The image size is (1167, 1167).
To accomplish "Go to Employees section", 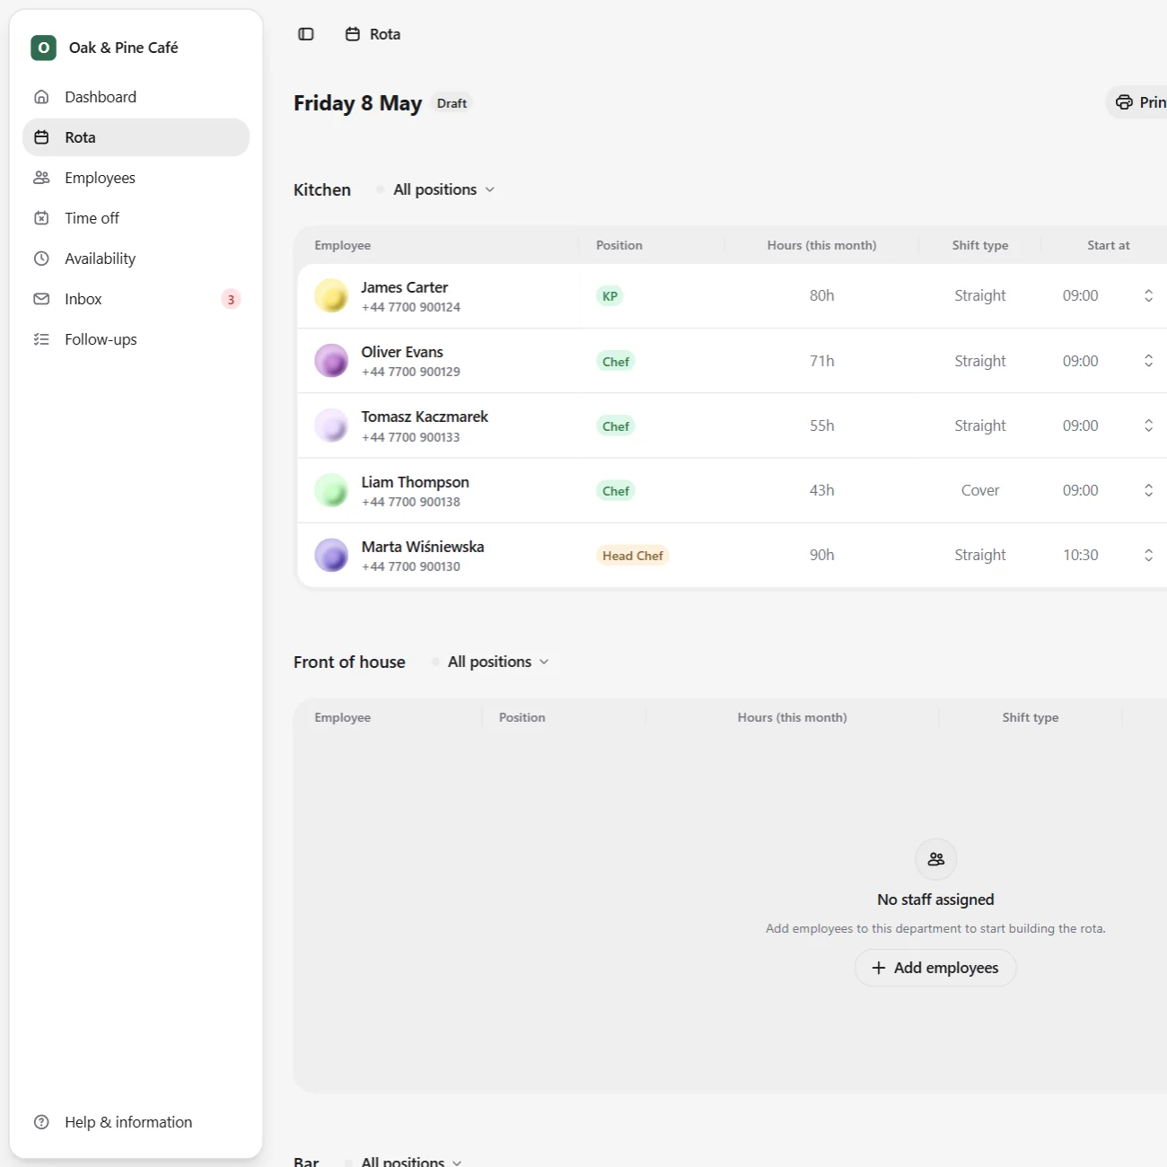I will click(136, 178).
